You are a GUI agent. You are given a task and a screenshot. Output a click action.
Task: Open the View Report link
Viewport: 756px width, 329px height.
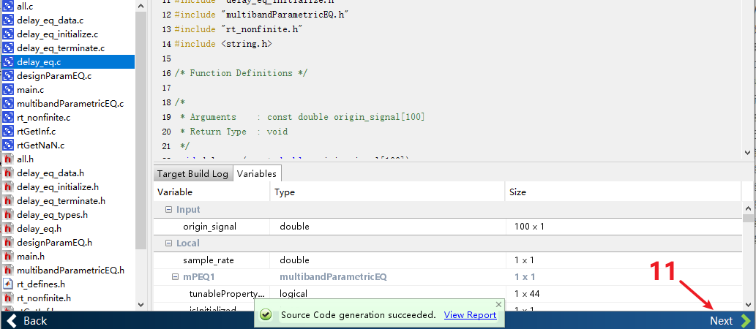coord(470,315)
